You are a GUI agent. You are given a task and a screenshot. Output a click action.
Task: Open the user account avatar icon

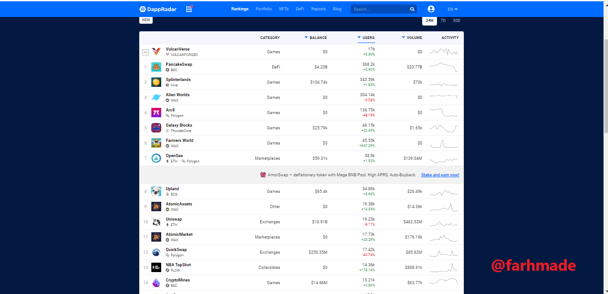[x=431, y=9]
